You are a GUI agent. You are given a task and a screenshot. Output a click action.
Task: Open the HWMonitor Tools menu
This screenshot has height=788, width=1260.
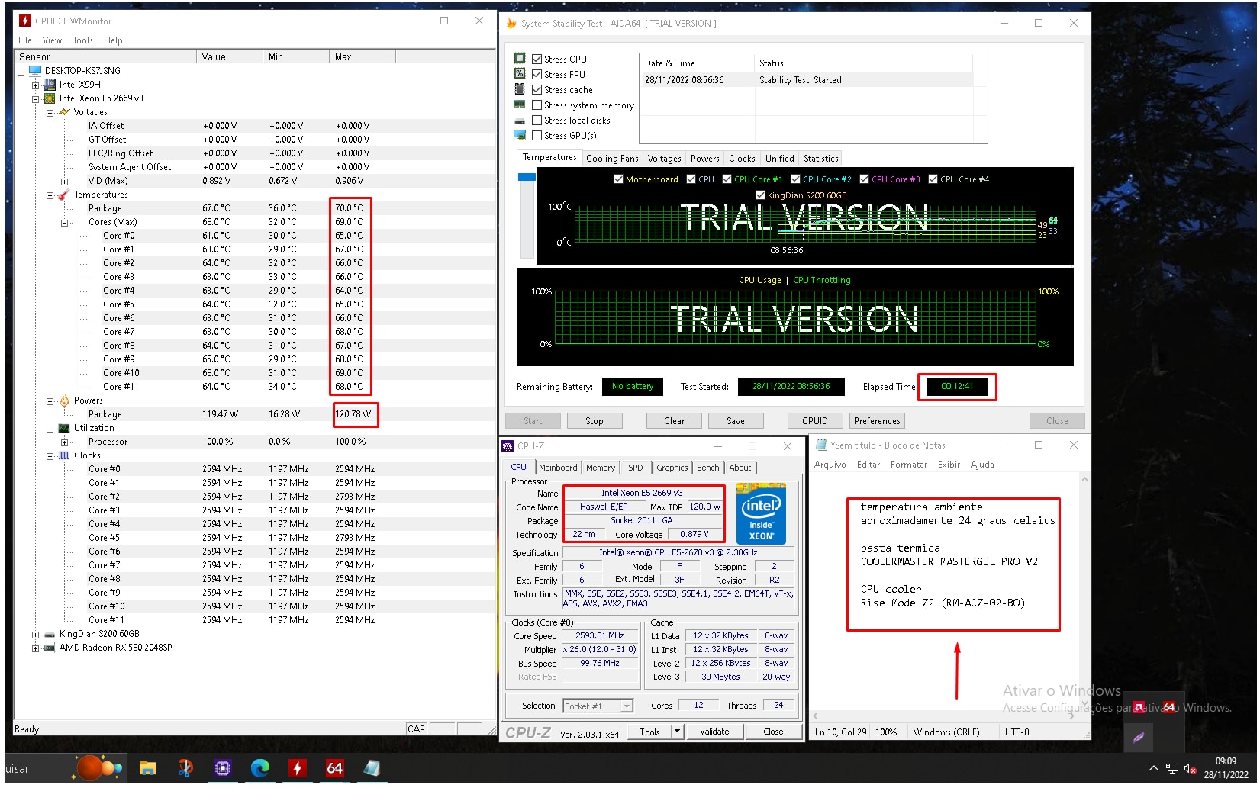pyautogui.click(x=82, y=40)
